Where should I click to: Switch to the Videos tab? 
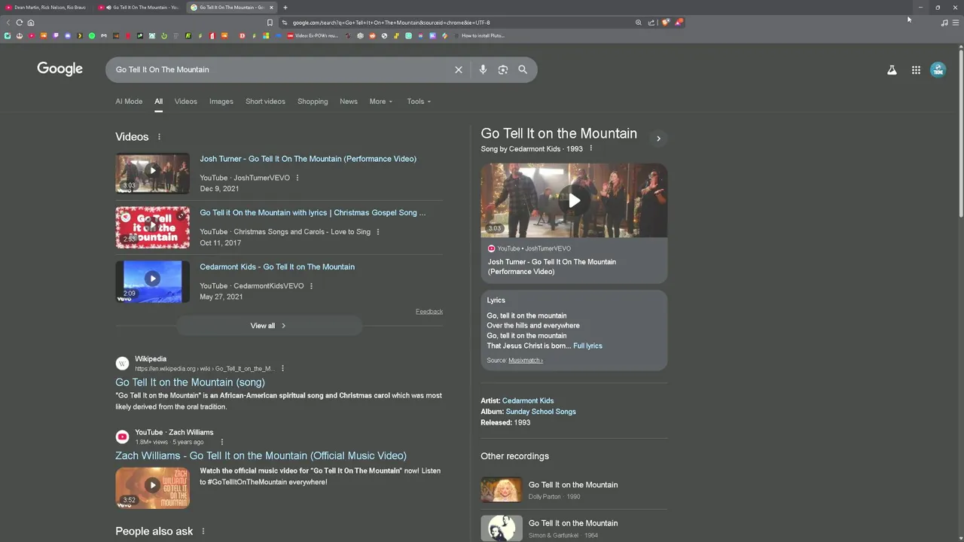click(x=185, y=102)
